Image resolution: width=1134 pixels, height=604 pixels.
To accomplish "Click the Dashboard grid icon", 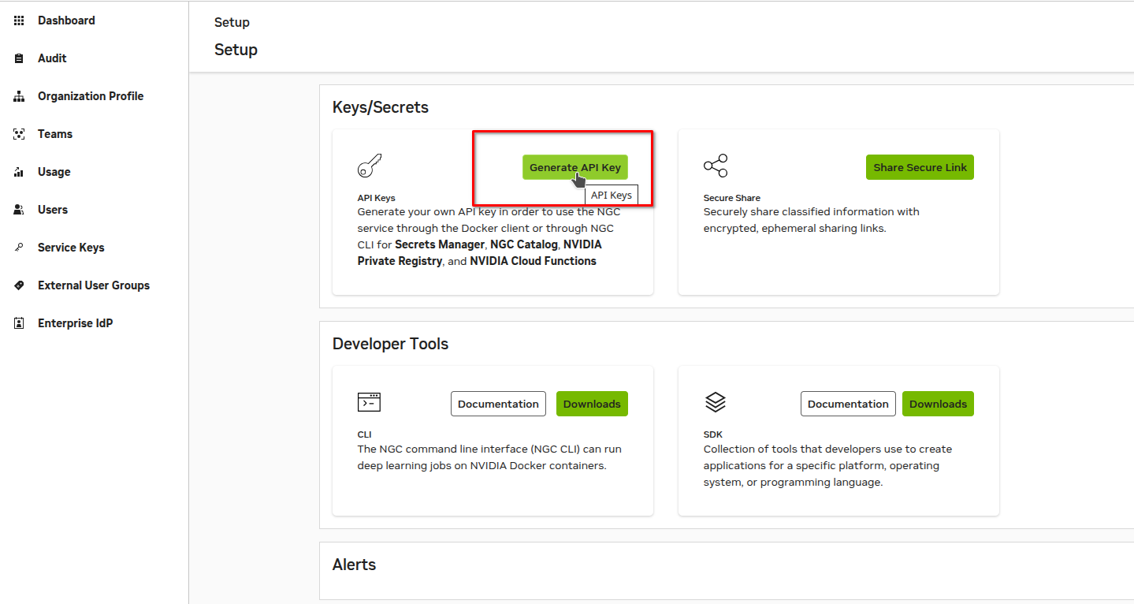I will pyautogui.click(x=20, y=21).
